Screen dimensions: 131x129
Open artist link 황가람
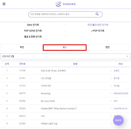click(x=116, y=78)
